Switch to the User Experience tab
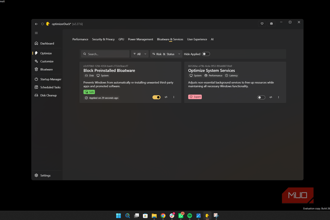Image resolution: width=330 pixels, height=220 pixels. [197, 39]
